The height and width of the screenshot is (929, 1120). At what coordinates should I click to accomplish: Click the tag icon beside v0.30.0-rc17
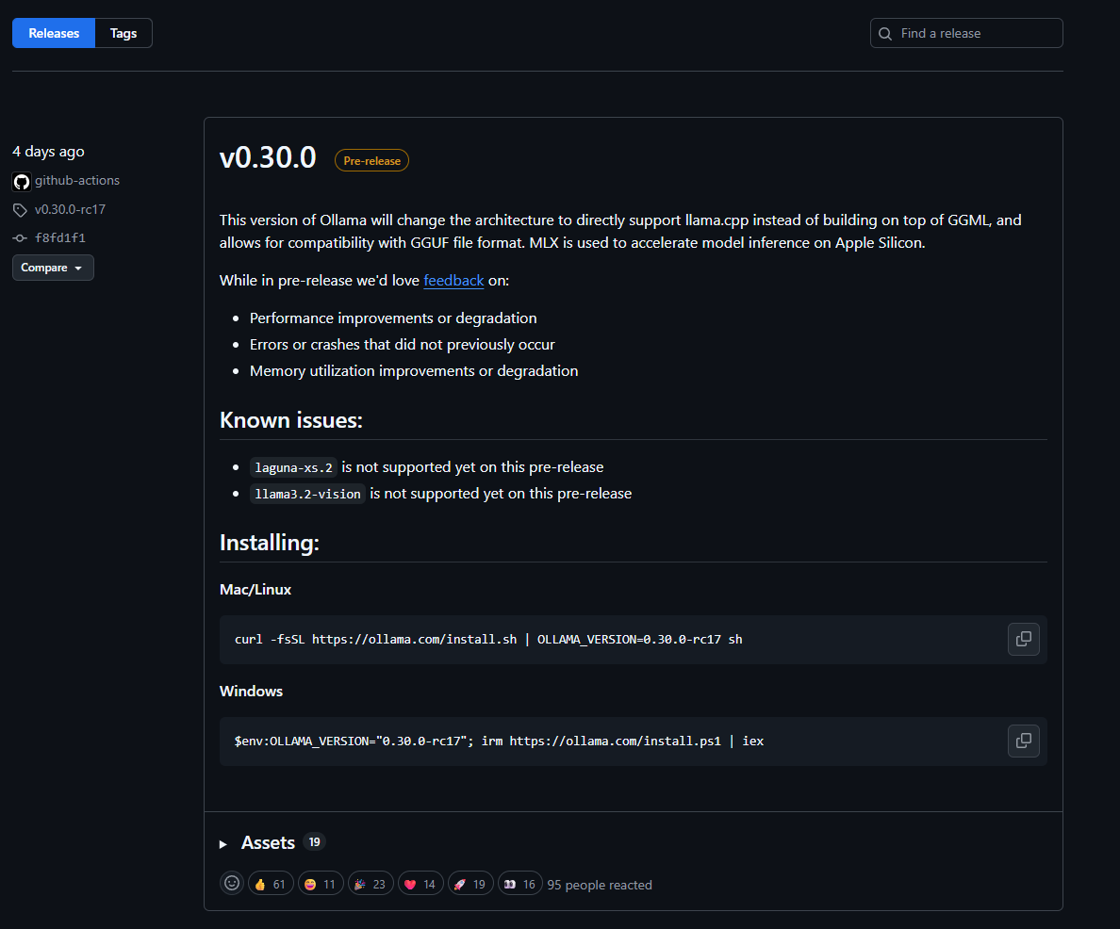[x=20, y=210]
